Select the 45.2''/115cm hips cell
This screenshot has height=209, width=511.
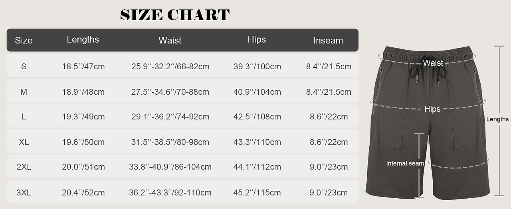point(257,193)
